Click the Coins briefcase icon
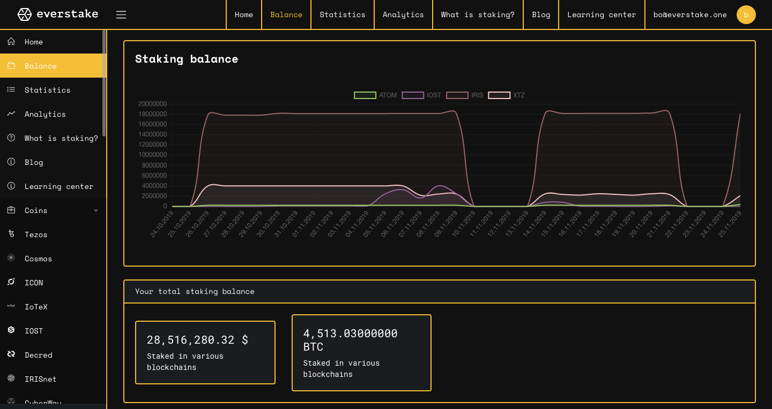 point(11,210)
